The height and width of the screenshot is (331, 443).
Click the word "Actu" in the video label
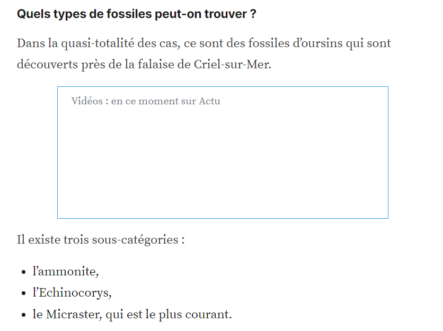pos(209,101)
